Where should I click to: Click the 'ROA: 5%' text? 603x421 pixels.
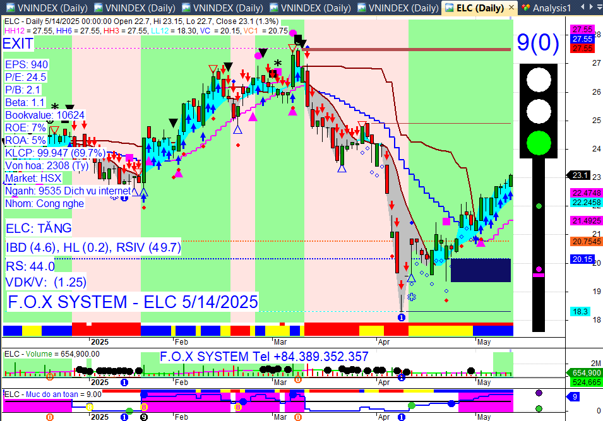coord(25,140)
